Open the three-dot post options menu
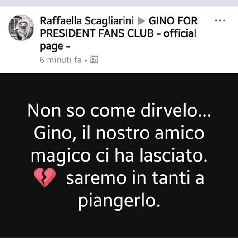This screenshot has width=238, height=238. click(x=220, y=20)
